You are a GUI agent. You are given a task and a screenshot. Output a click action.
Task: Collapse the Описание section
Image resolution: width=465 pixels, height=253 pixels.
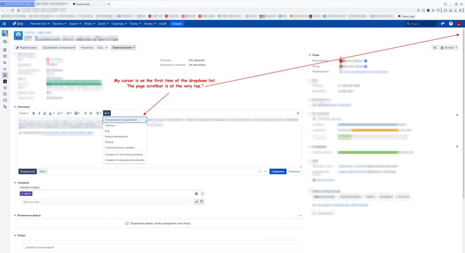point(15,107)
